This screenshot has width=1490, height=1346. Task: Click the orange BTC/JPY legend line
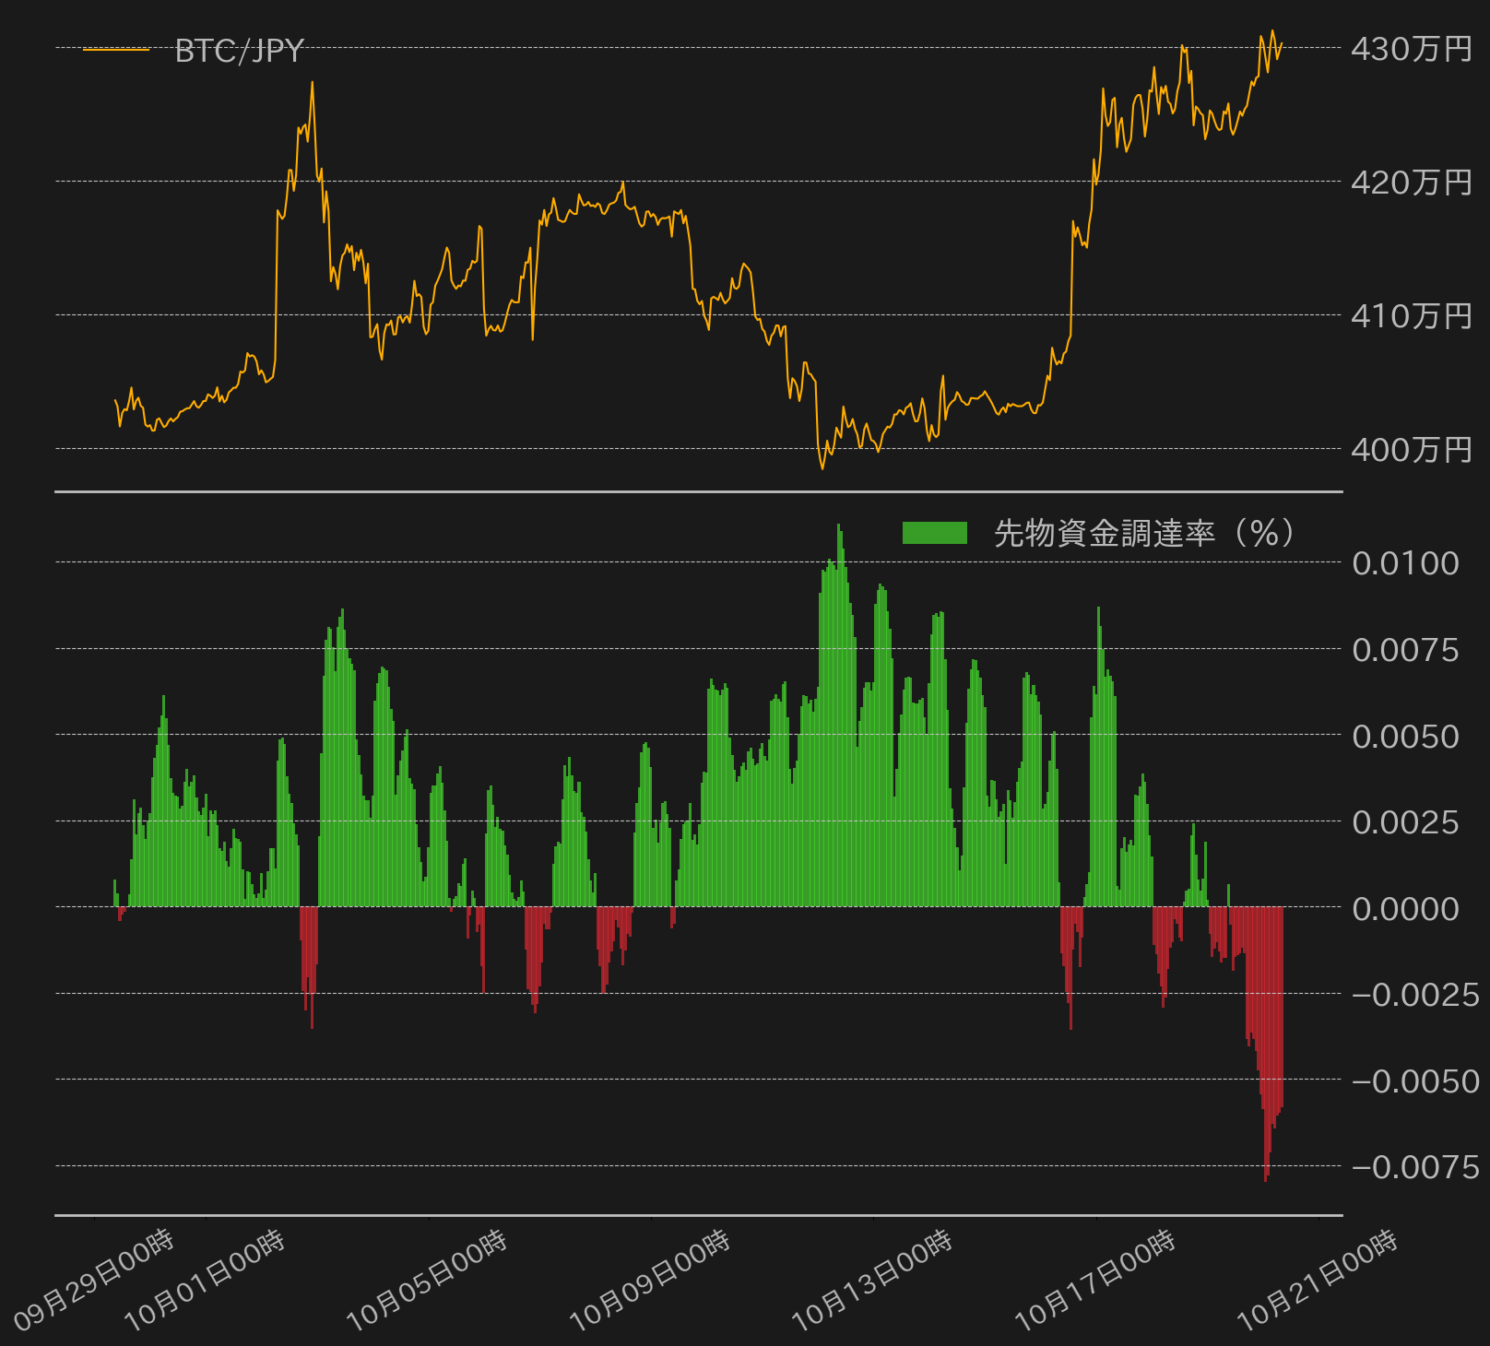click(x=116, y=50)
